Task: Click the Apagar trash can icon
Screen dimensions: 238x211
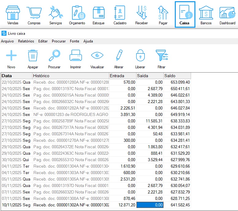Action: 33,56
